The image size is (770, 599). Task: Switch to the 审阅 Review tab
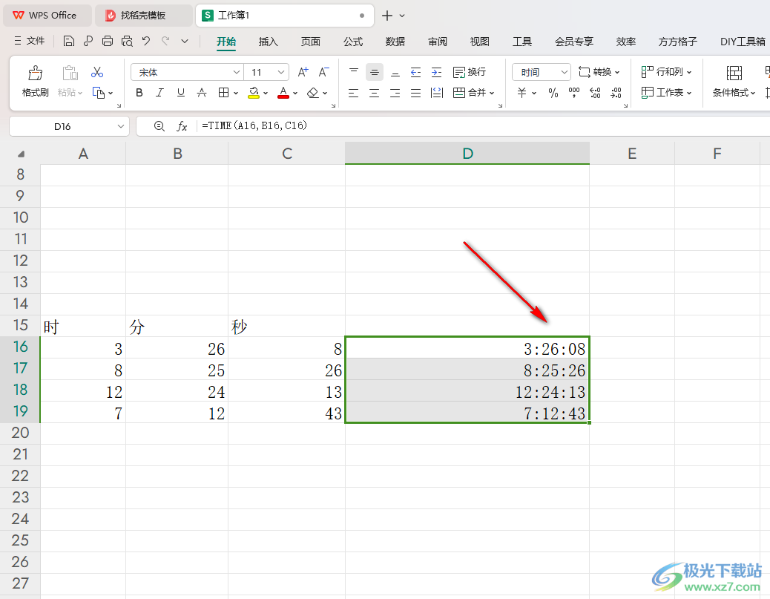point(438,42)
